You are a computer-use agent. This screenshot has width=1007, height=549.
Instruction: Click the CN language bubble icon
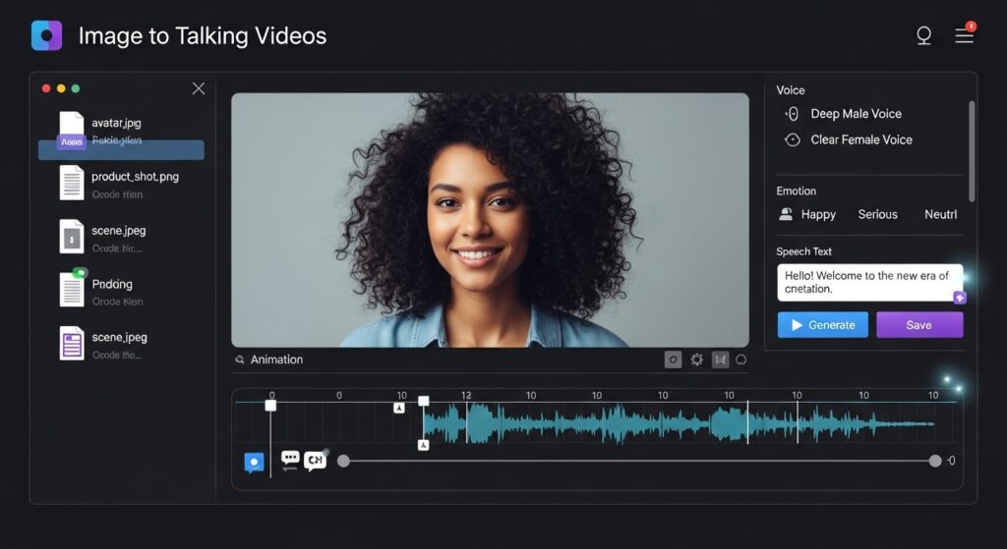tap(315, 460)
